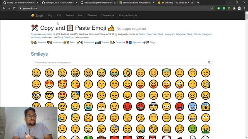Open the Android nav item

coord(70,15)
